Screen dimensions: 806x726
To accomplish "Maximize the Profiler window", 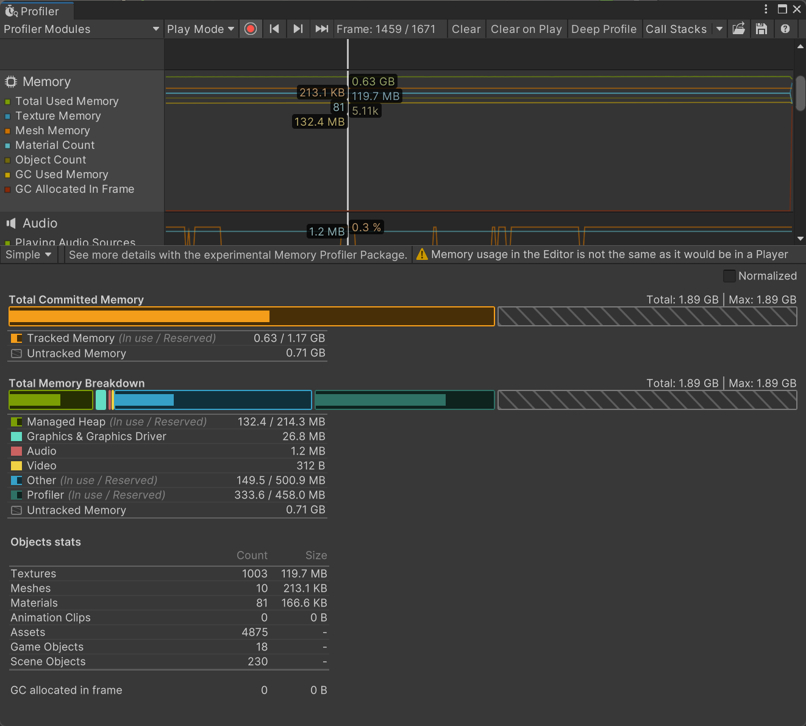I will click(782, 9).
